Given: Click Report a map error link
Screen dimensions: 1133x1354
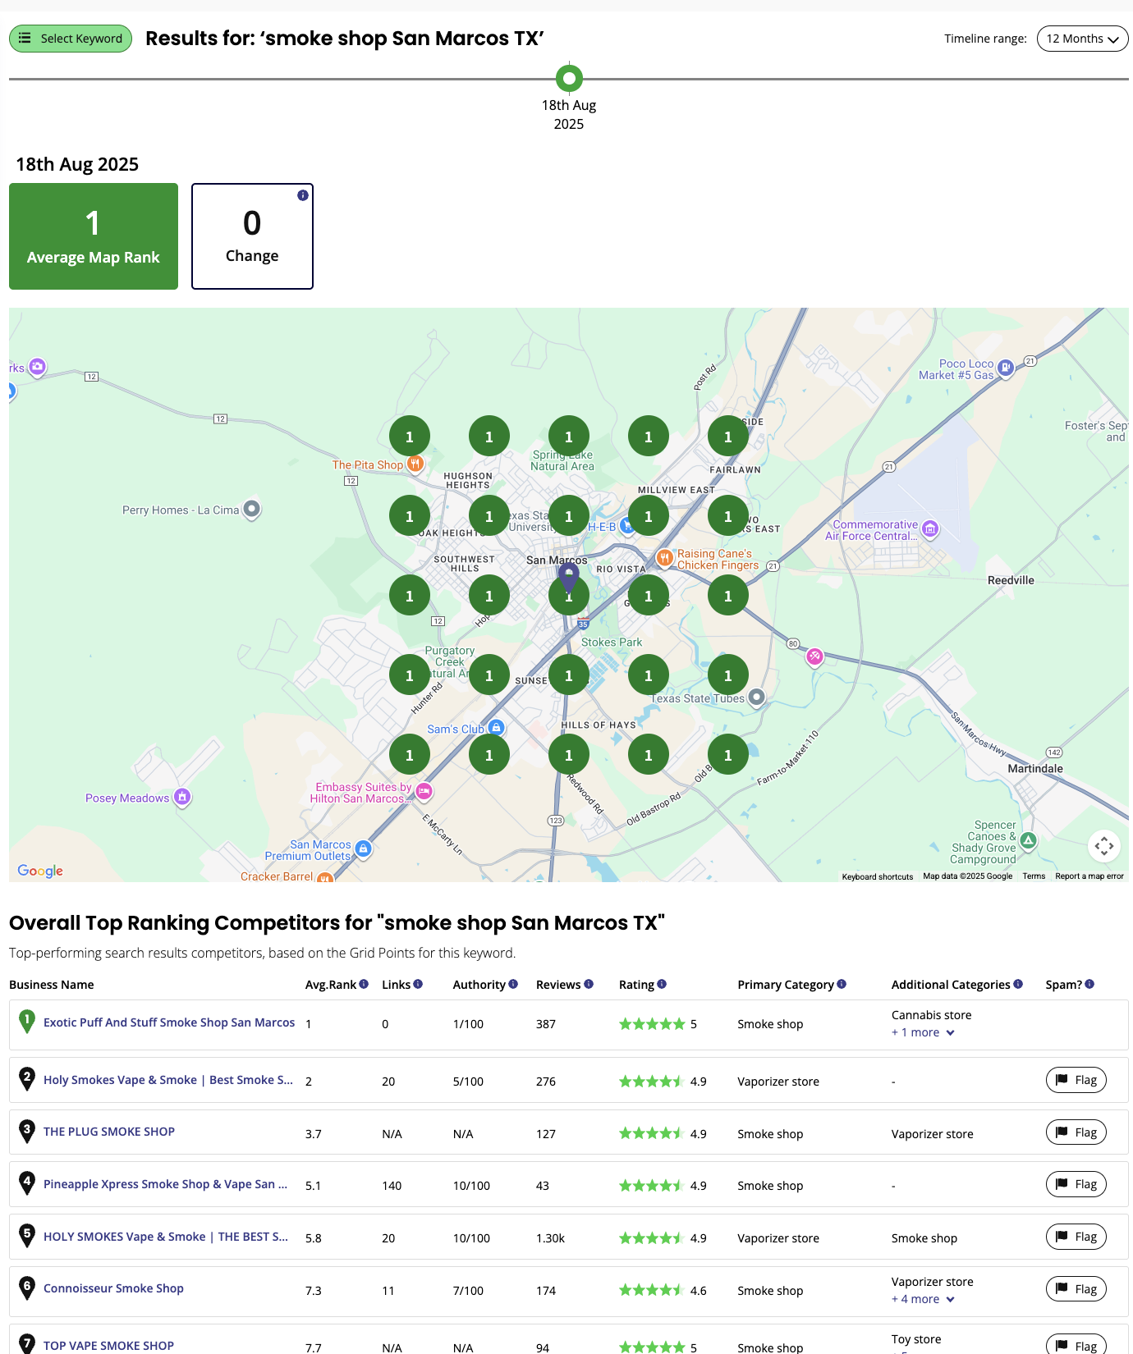Looking at the screenshot, I should pyautogui.click(x=1089, y=876).
